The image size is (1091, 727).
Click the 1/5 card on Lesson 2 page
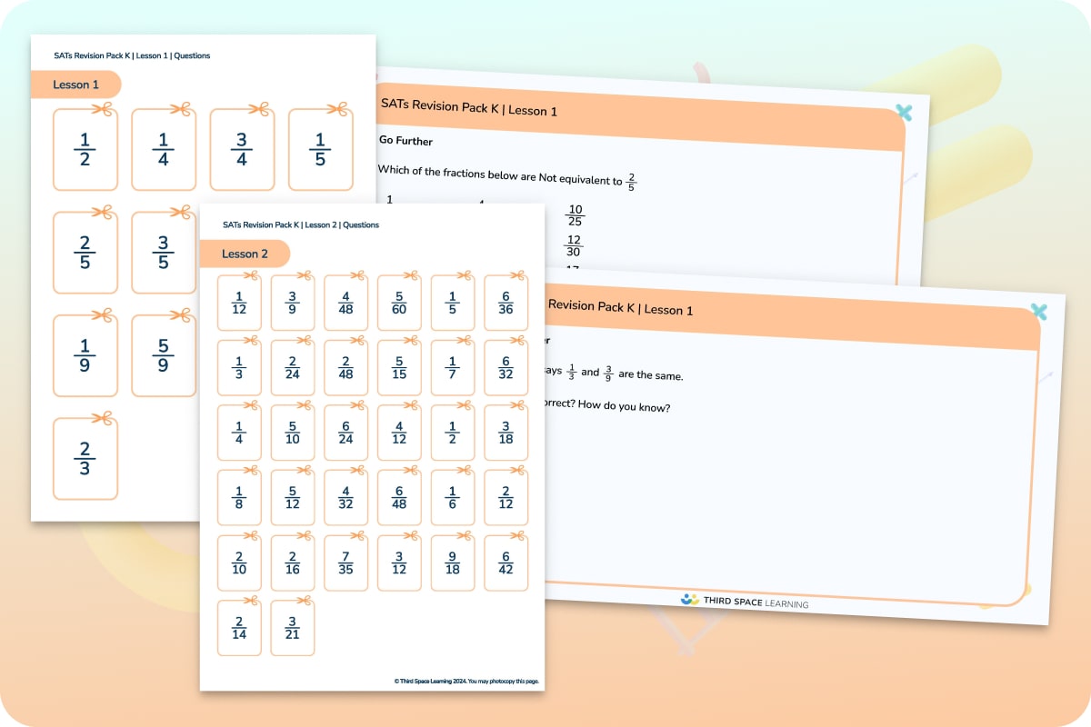453,303
